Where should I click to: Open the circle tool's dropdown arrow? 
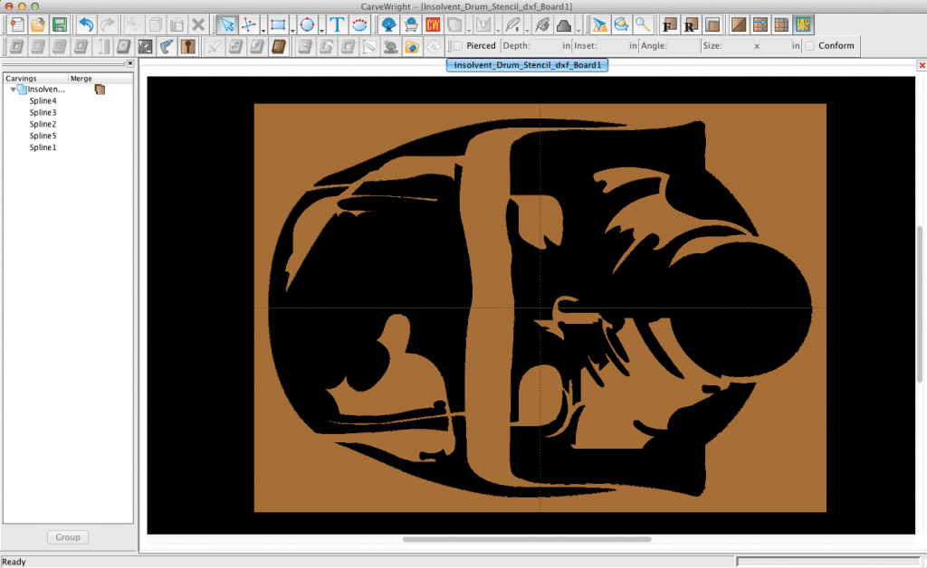tap(322, 30)
